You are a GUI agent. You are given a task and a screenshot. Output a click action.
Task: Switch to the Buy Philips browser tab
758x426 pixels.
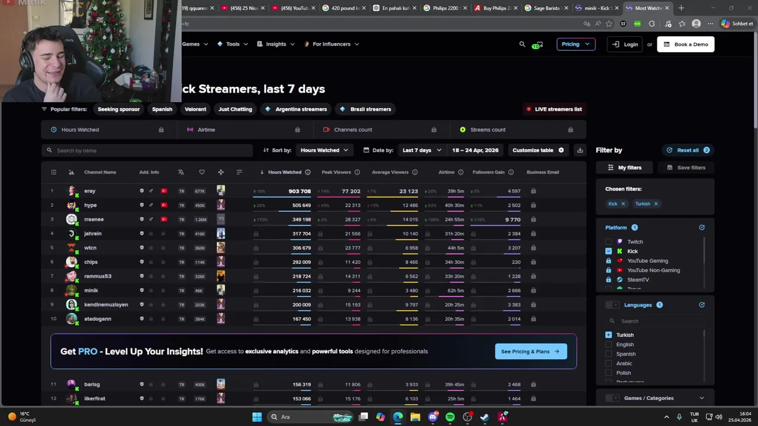(496, 8)
